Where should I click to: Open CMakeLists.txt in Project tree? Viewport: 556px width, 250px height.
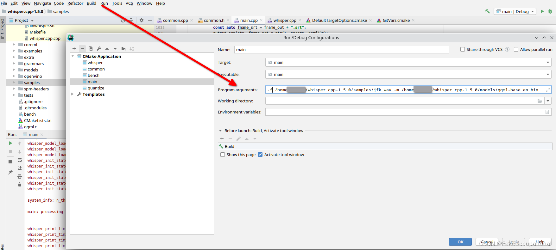(x=38, y=120)
